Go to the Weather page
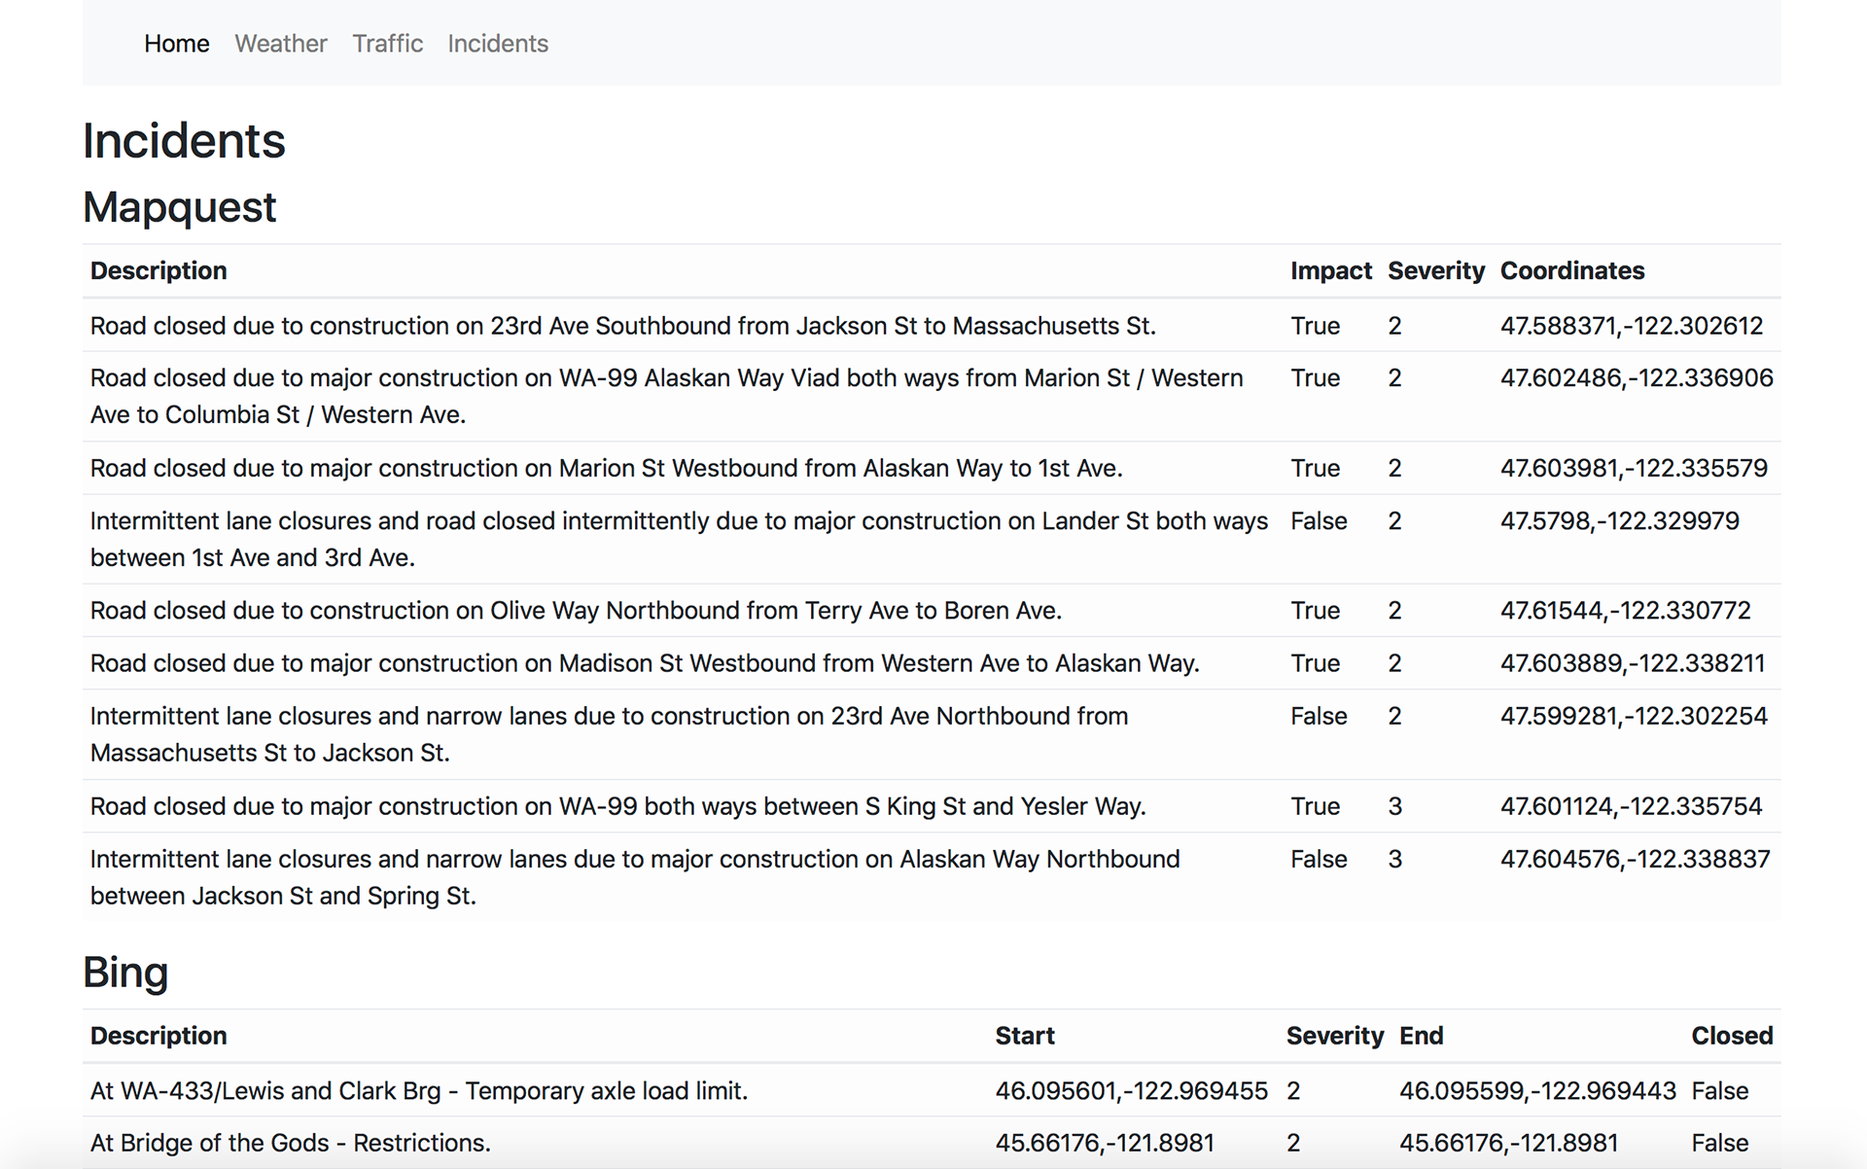The image size is (1867, 1169). click(280, 44)
